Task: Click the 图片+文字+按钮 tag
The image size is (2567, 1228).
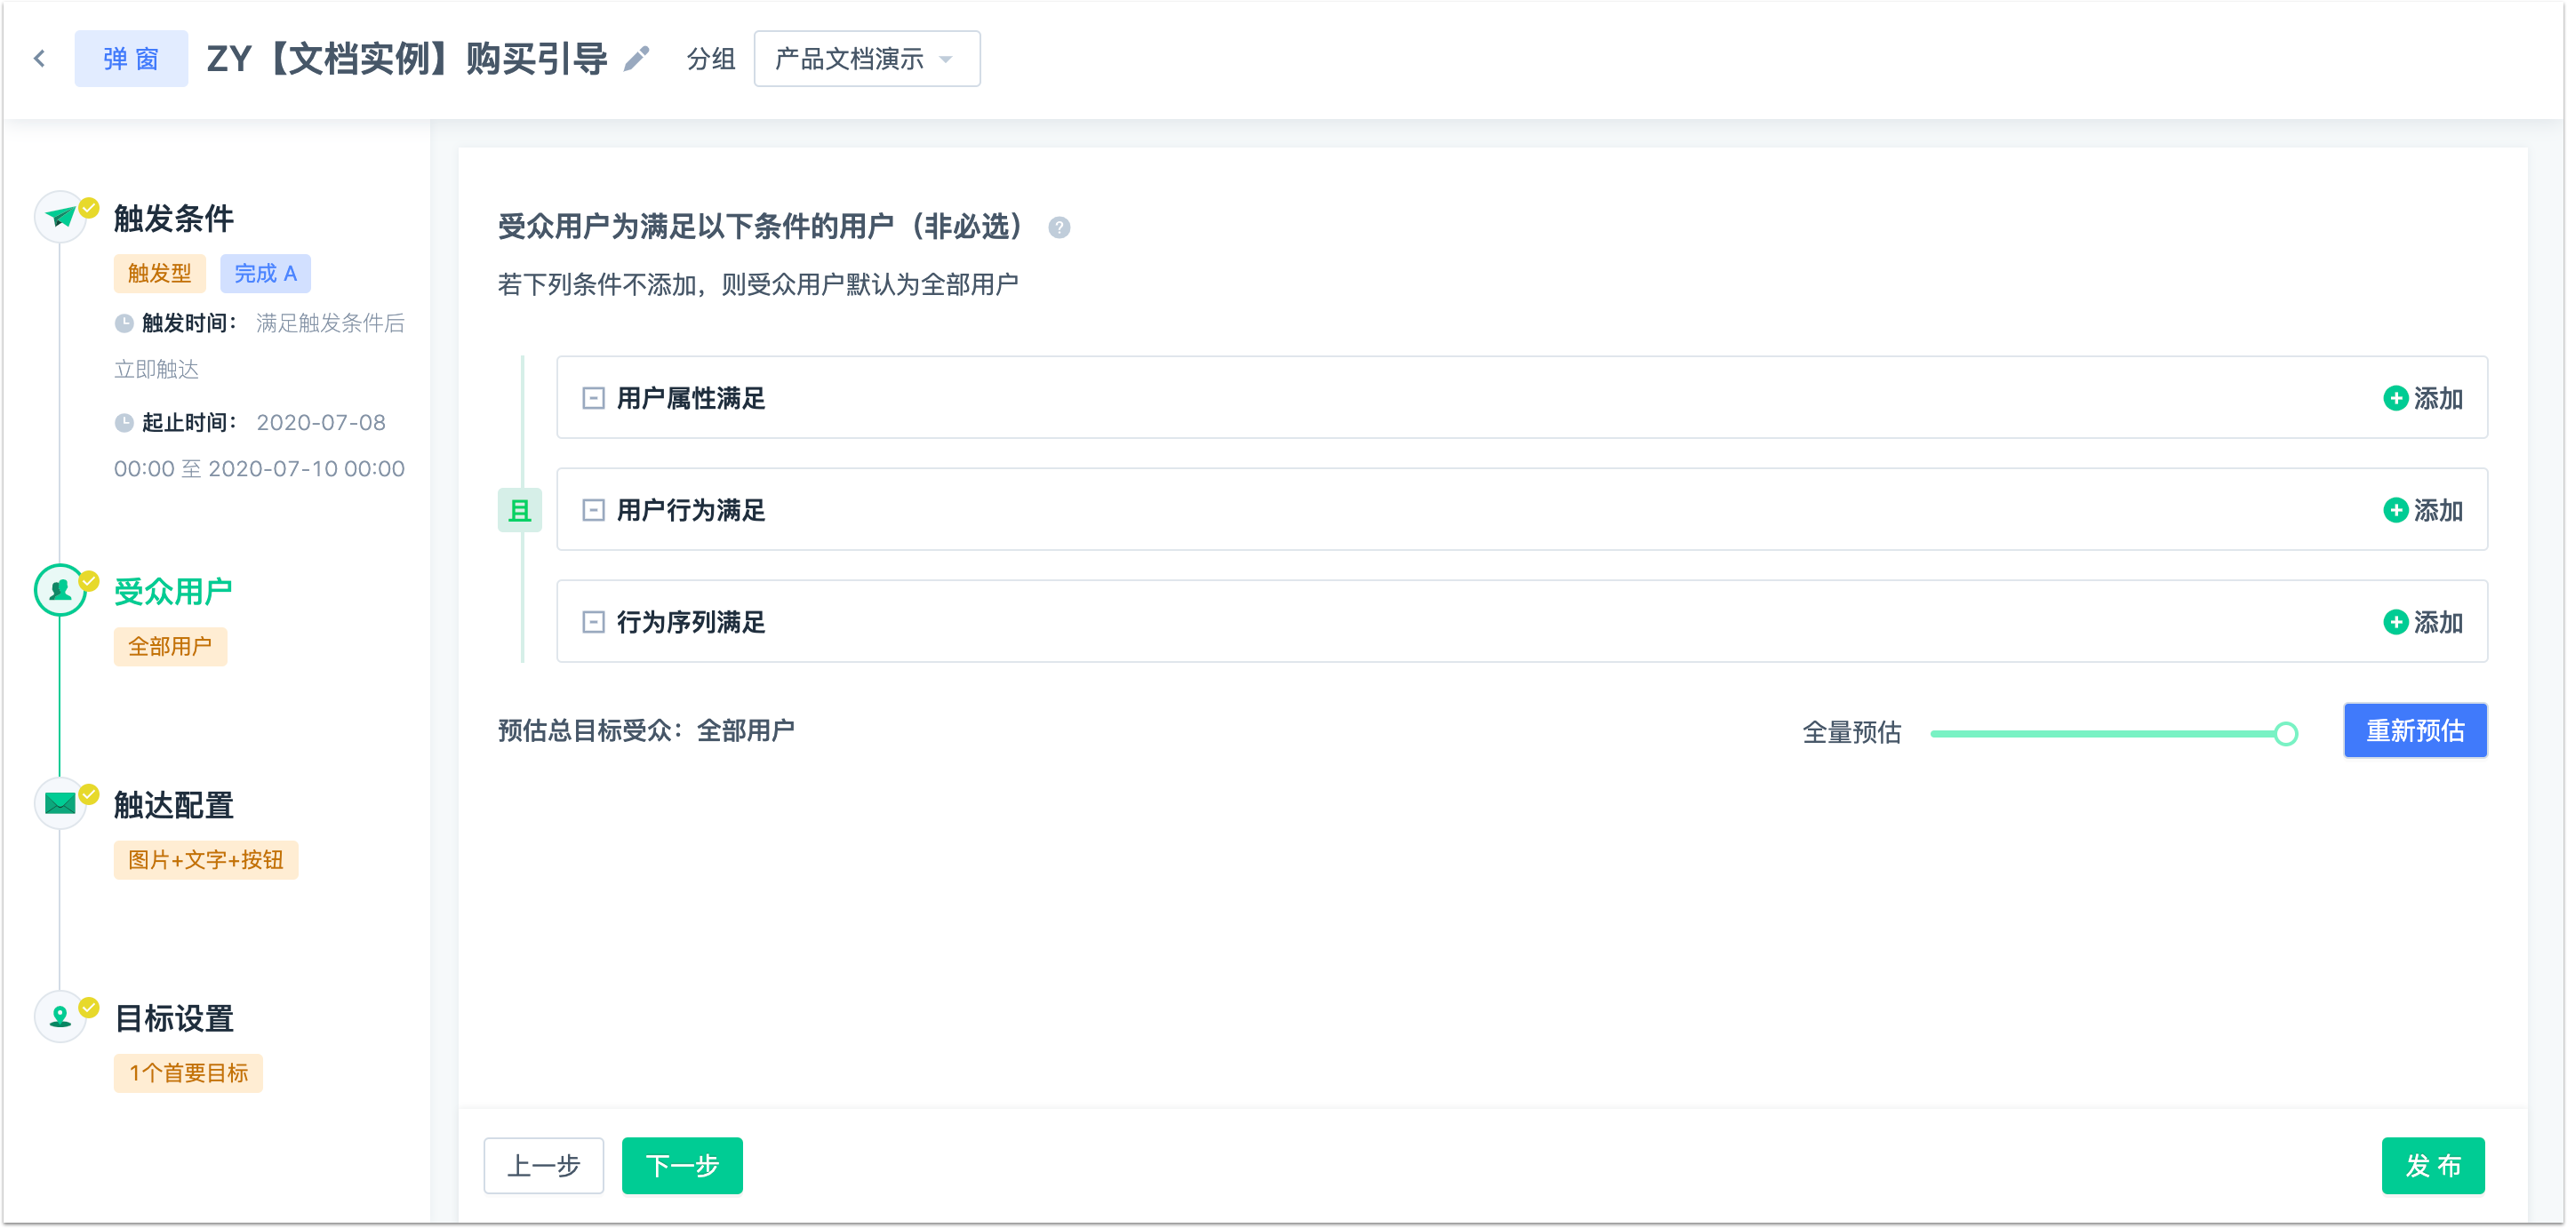Action: [x=205, y=859]
